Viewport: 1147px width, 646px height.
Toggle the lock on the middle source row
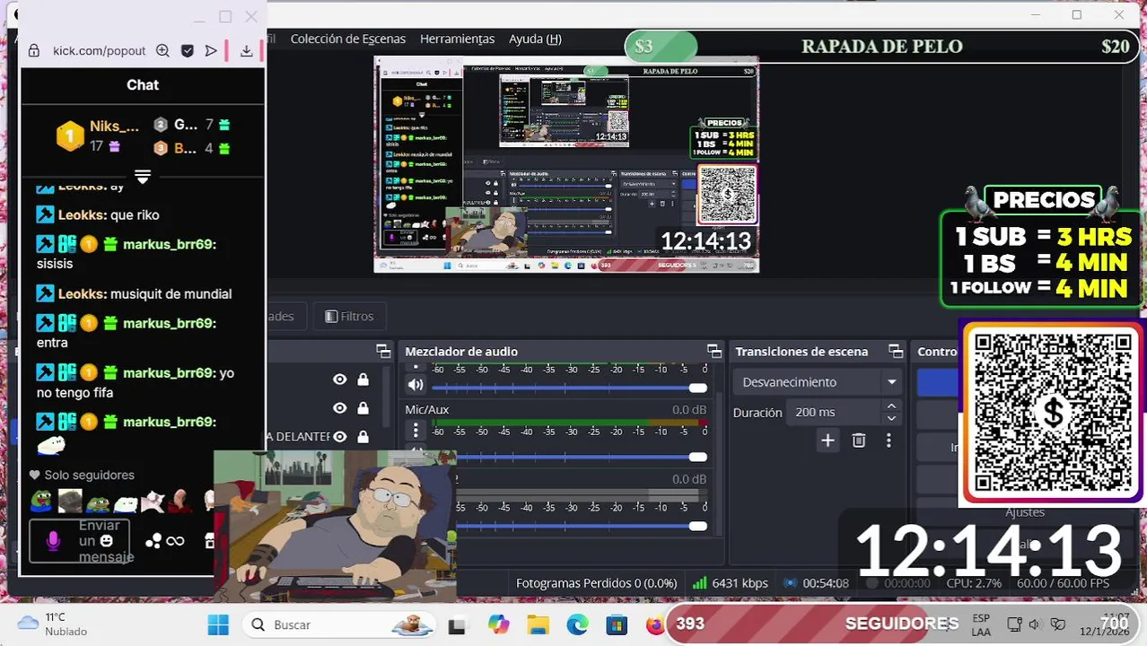[x=363, y=408]
